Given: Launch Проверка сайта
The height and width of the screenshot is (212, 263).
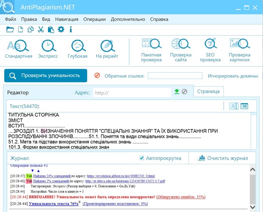Looking at the screenshot, I should (181, 50).
